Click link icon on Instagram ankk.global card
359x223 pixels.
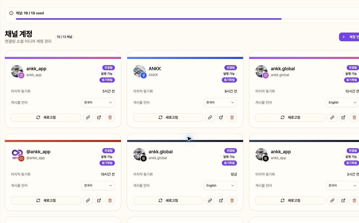click(x=332, y=117)
